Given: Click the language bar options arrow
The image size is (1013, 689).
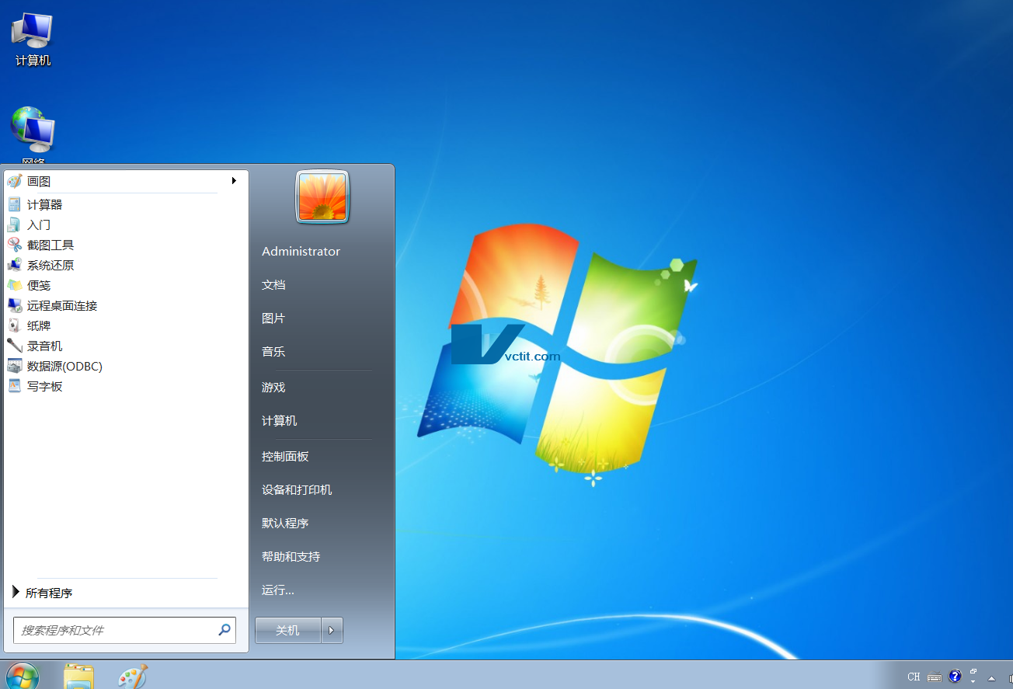Looking at the screenshot, I should [973, 681].
